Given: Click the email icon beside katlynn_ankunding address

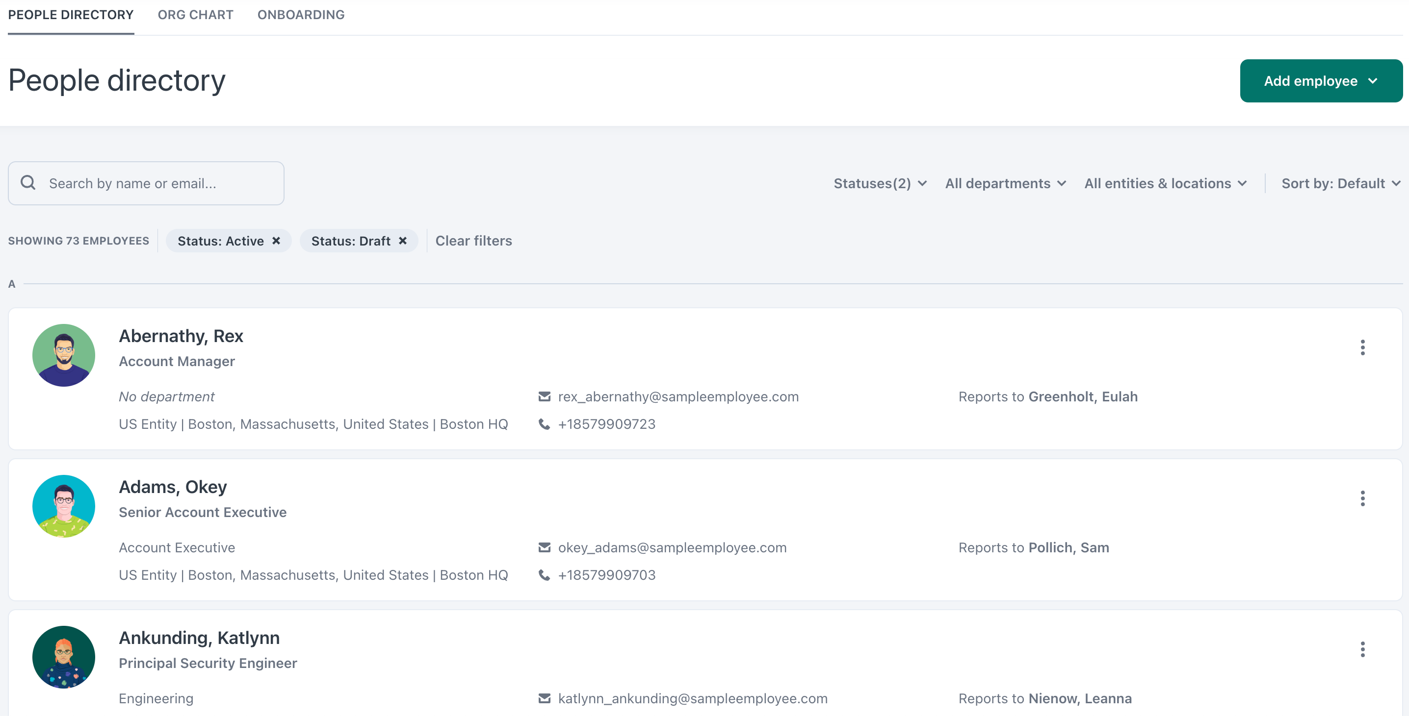Looking at the screenshot, I should pos(544,698).
